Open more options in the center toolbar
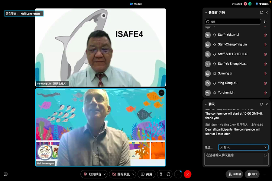 tap(178, 174)
